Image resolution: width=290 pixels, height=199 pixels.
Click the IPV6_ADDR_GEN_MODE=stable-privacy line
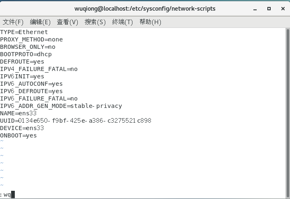click(61, 106)
